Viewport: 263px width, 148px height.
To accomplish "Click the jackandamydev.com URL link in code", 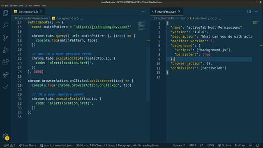I will [102, 27].
